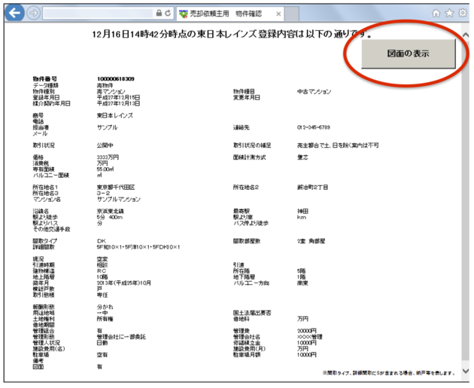Click the browser forward arrow button
This screenshot has width=474, height=388.
(33, 13)
